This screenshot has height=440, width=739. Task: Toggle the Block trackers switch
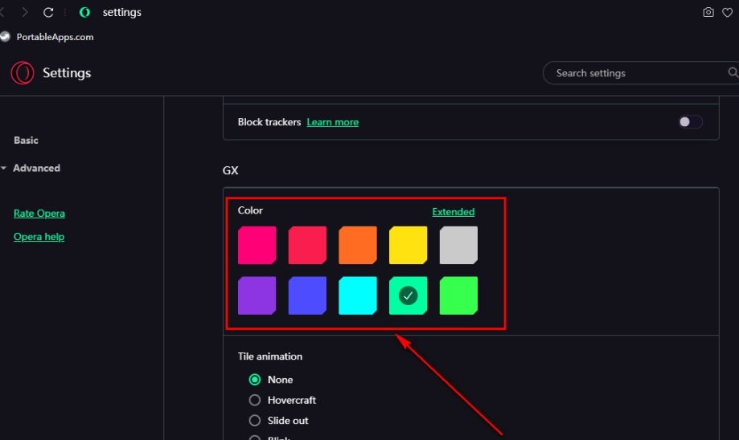[690, 122]
